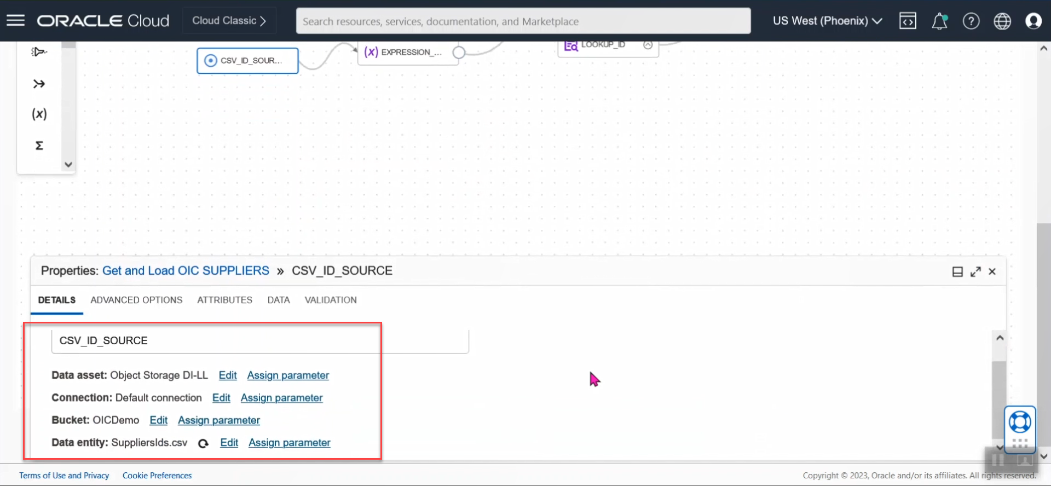Image resolution: width=1051 pixels, height=486 pixels.
Task: Click the Oracle Cloud logo
Action: coord(103,21)
